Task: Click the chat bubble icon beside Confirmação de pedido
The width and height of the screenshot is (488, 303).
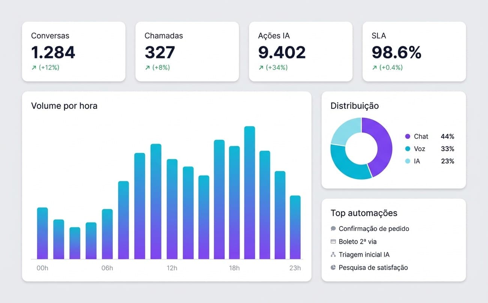Action: pyautogui.click(x=333, y=228)
